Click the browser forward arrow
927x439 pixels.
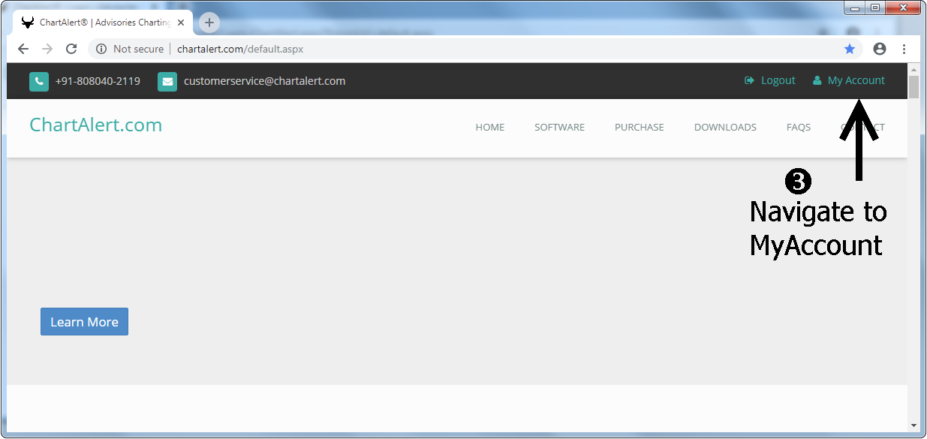47,49
